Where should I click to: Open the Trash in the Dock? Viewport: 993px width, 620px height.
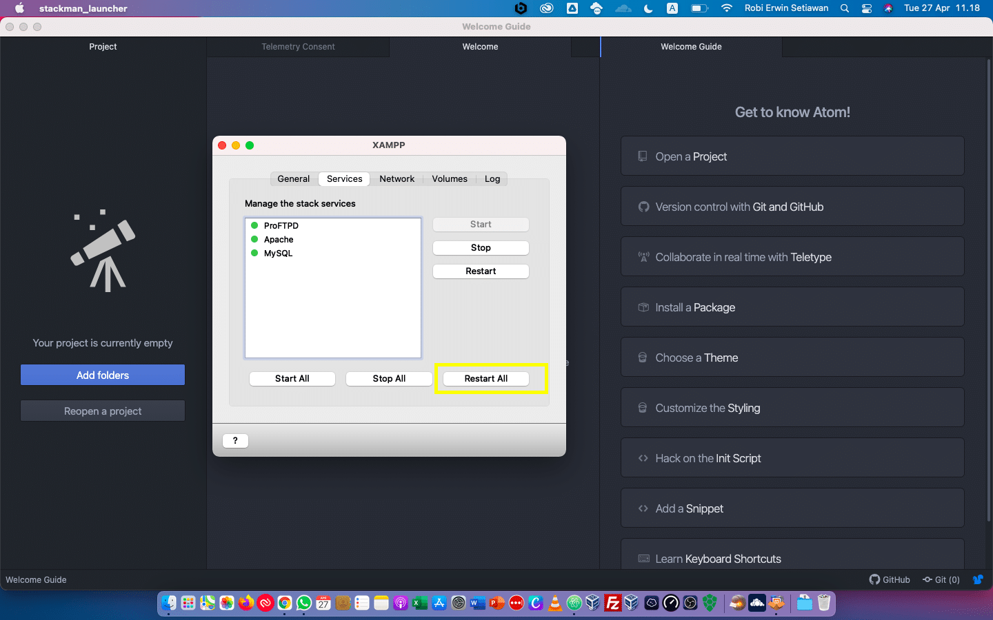point(824,603)
